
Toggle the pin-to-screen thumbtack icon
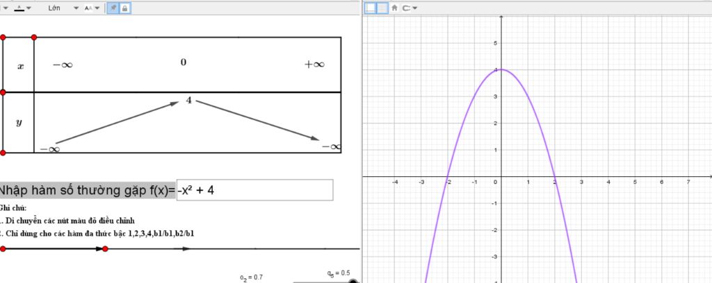tap(113, 8)
